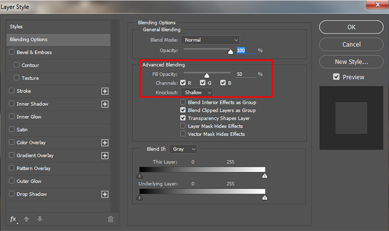
Task: Enable the Bevel & Emboss checkbox
Action: coord(12,52)
